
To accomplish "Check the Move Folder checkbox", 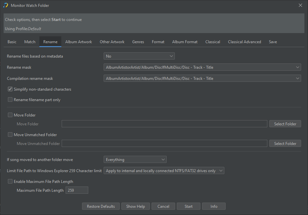I will (10, 115).
